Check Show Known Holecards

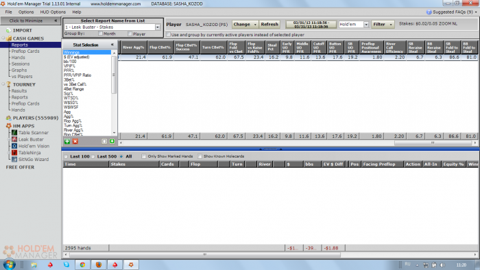tap(200, 156)
